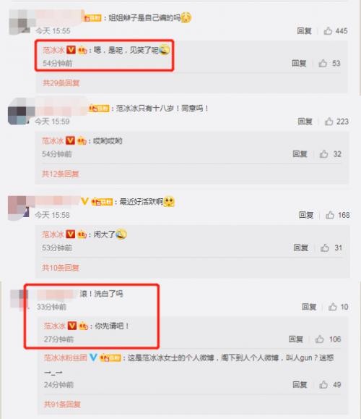Expand the 共12条回复 thread

60,174
